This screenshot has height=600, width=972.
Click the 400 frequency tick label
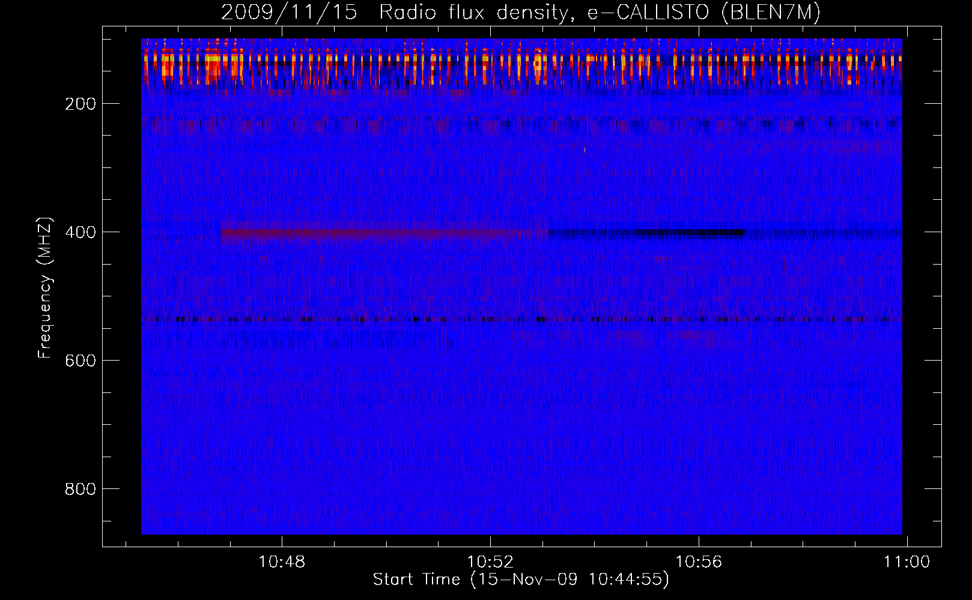[81, 232]
